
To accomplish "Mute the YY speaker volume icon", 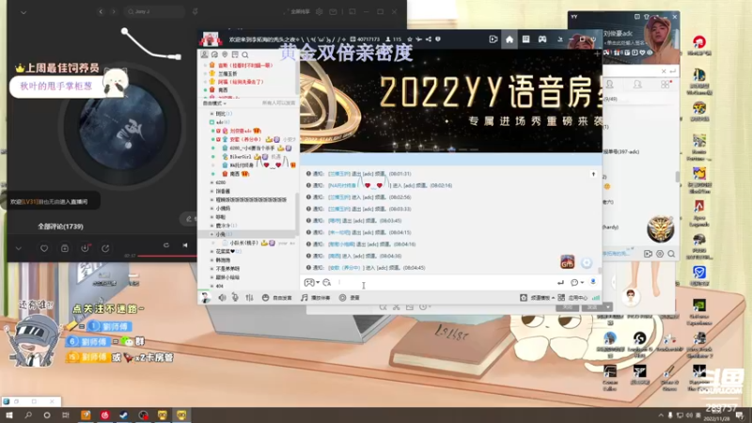I will click(x=222, y=298).
